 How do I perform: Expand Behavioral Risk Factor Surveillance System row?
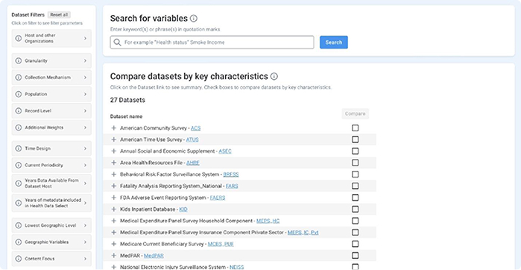point(113,175)
